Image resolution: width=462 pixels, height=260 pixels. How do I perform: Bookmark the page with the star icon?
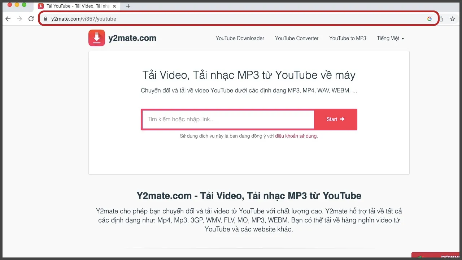click(452, 18)
